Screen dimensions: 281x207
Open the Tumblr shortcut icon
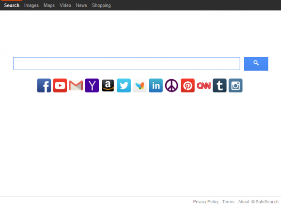(x=219, y=86)
